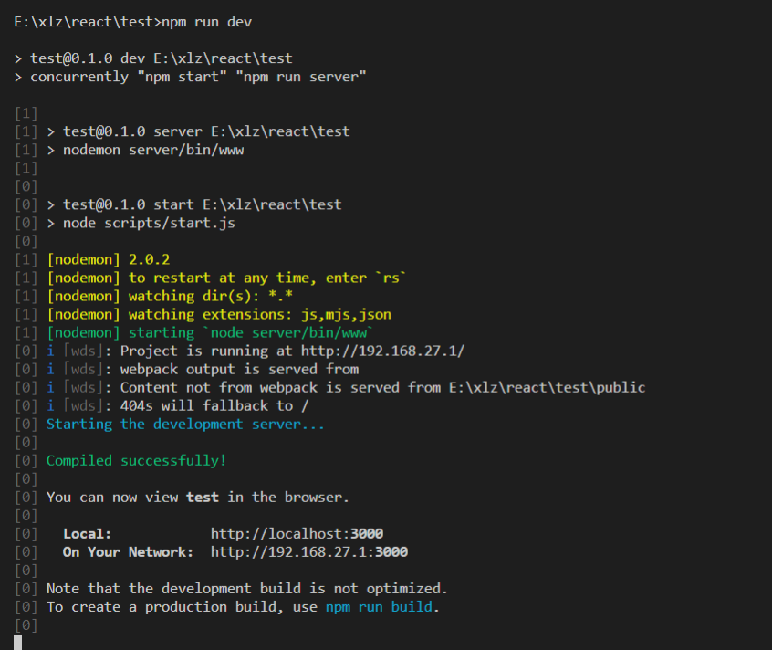Open the http://192.168.27.1:3000 network link
The height and width of the screenshot is (650, 772).
coord(309,552)
